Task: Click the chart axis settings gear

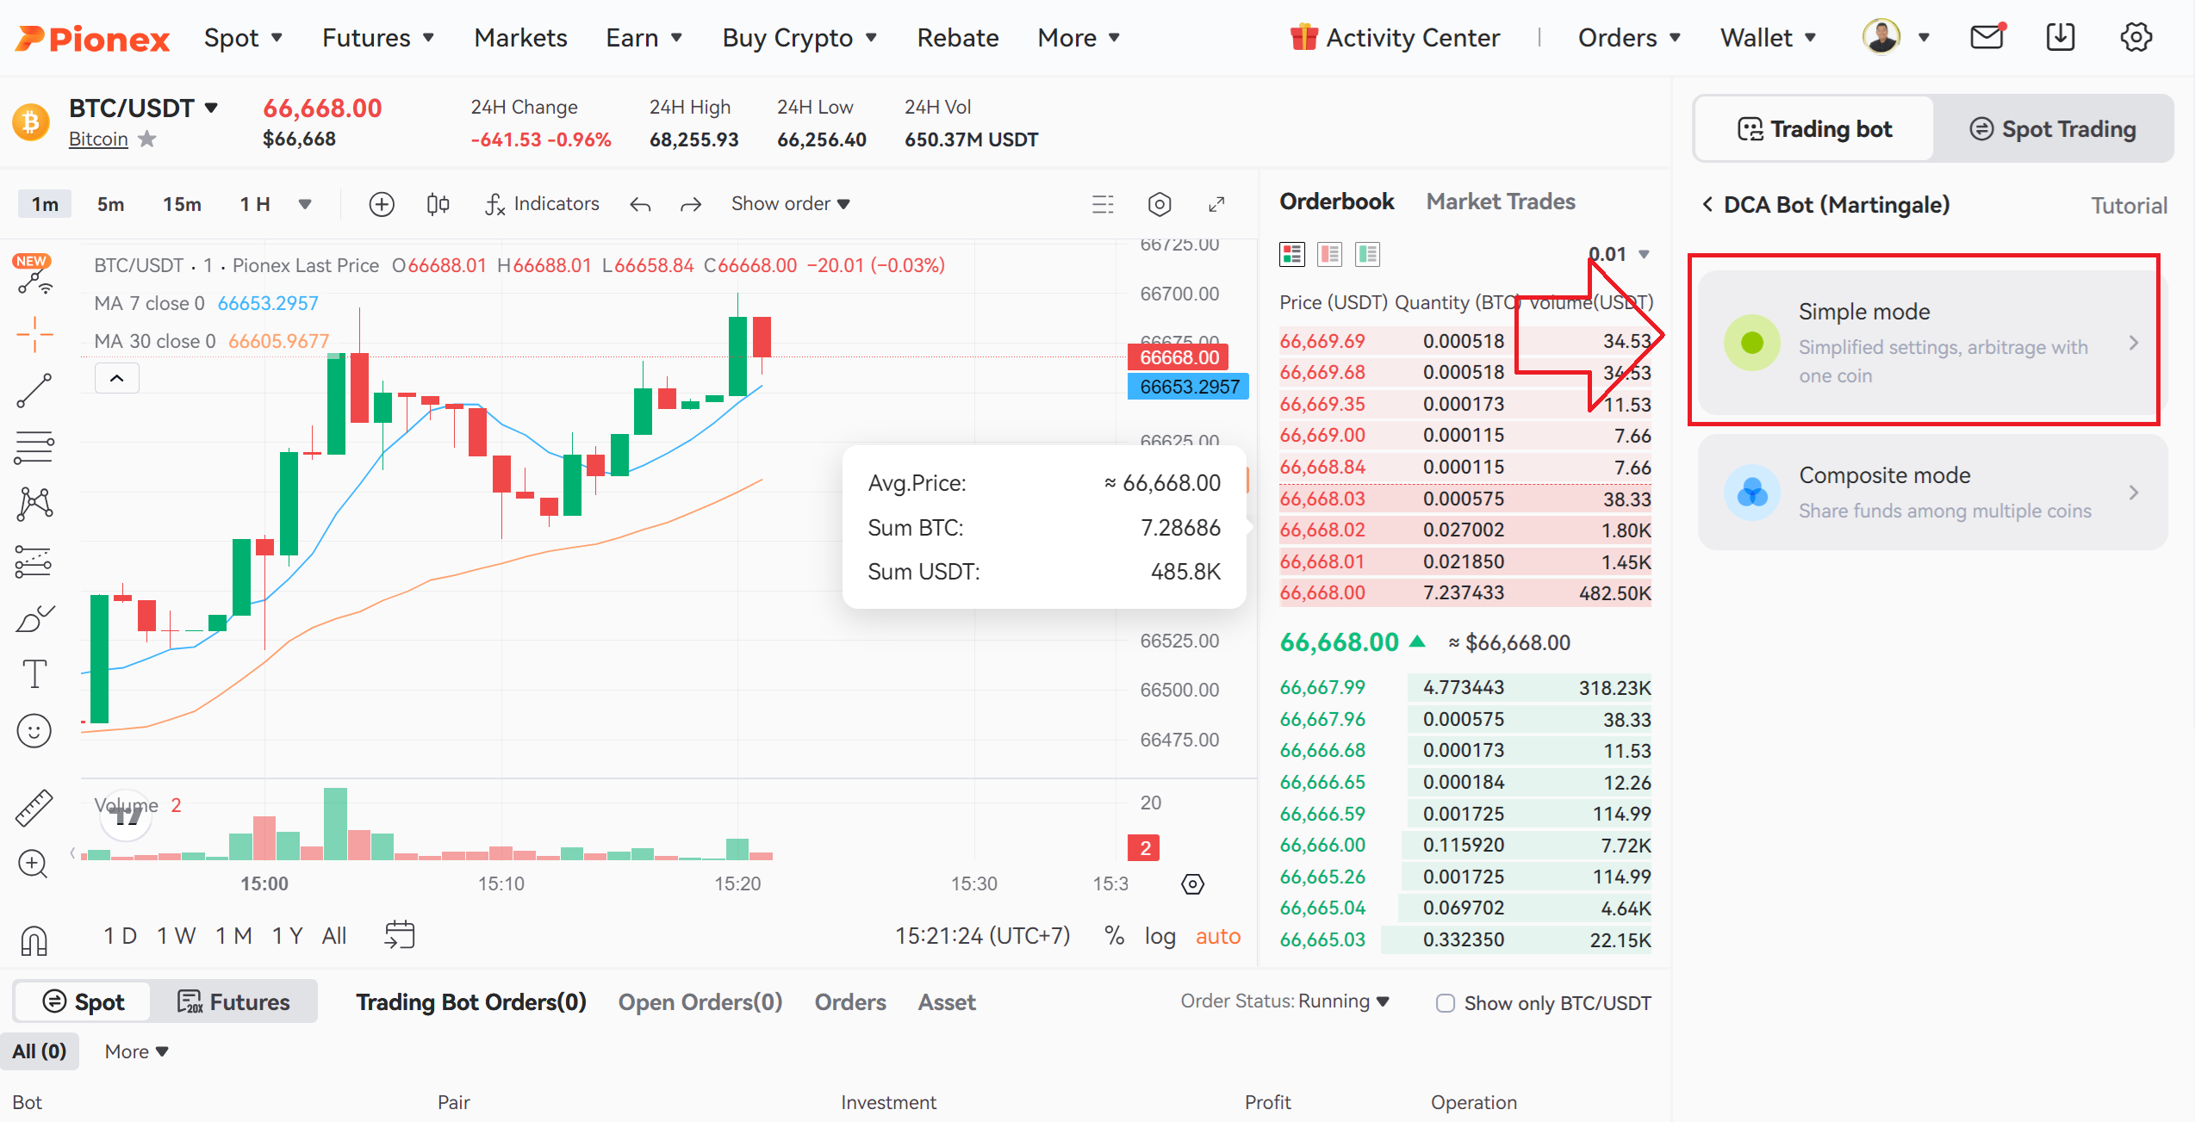Action: [1193, 884]
